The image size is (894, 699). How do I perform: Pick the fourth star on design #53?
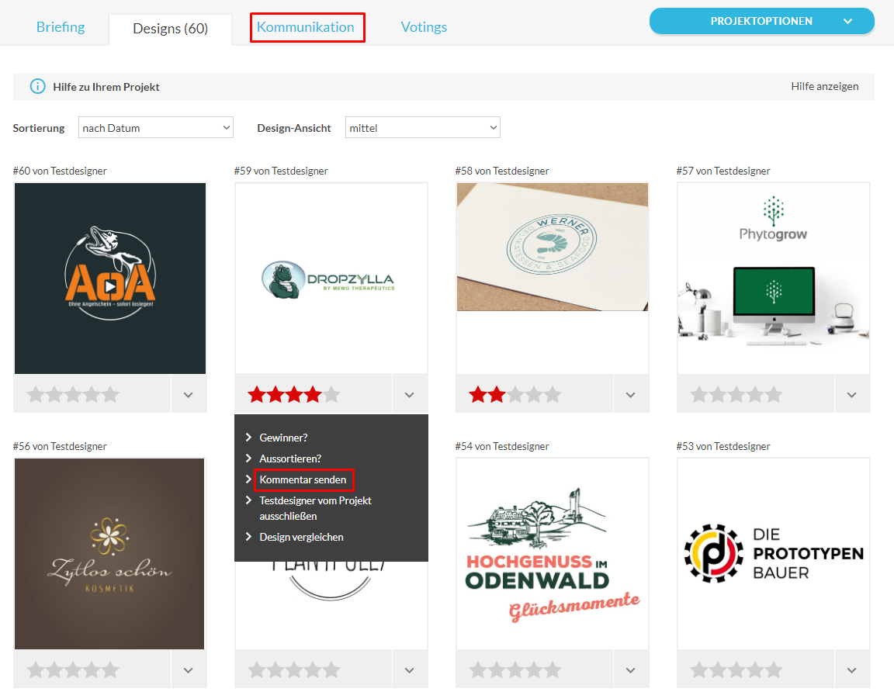[755, 670]
